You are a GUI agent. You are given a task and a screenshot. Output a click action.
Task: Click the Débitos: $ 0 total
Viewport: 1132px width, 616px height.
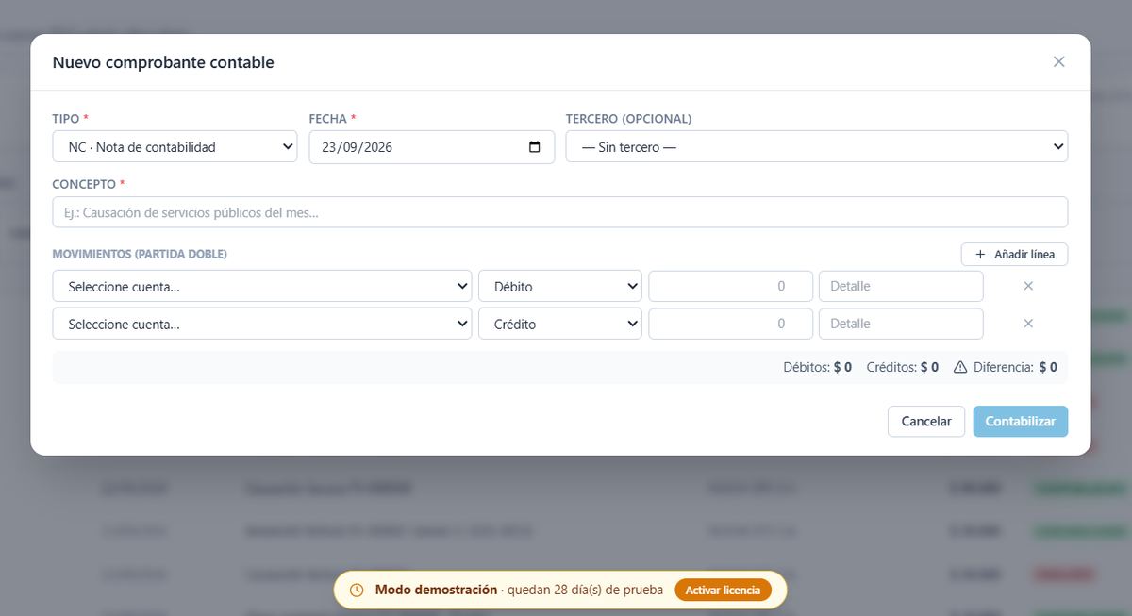click(818, 367)
